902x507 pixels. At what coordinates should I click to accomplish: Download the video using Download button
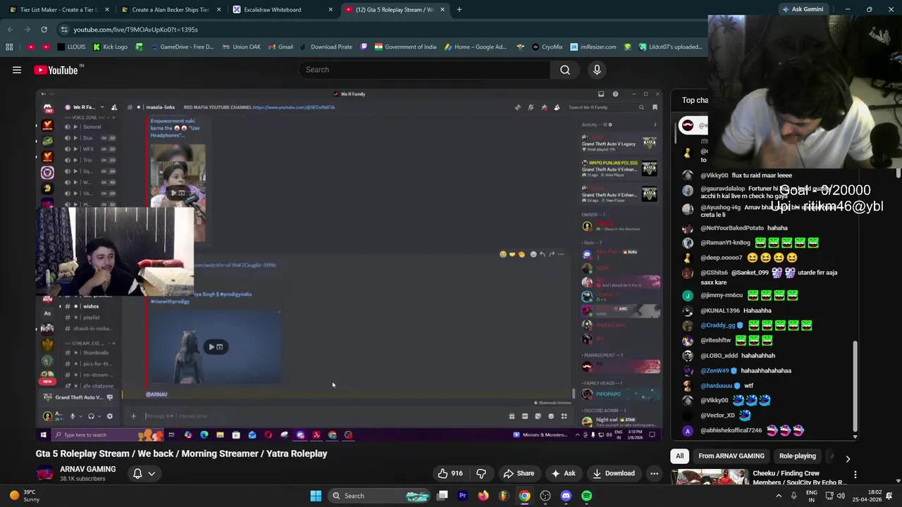click(x=613, y=474)
